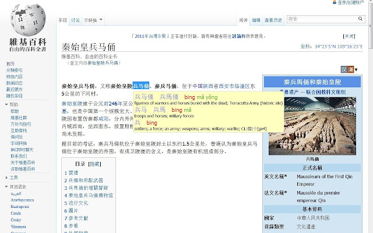The image size is (373, 233).
Task: Click the simplified 汉 conversion icon
Action: 344,69
